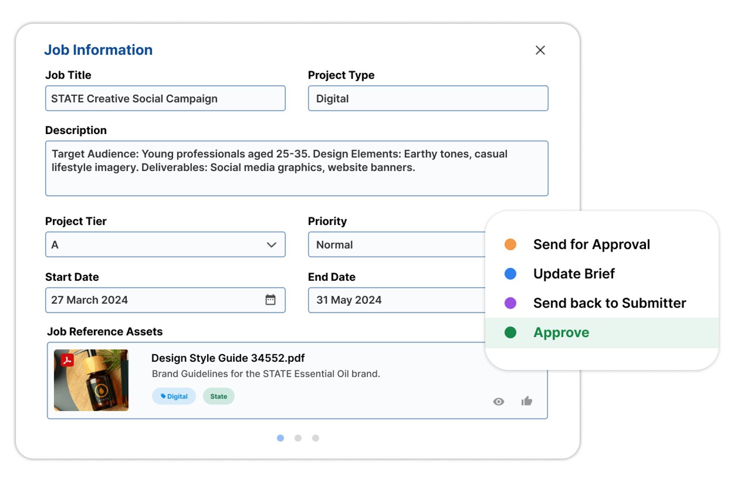Screen dimensions: 751x501
Task: Click the Job Information heading
Action: (98, 50)
